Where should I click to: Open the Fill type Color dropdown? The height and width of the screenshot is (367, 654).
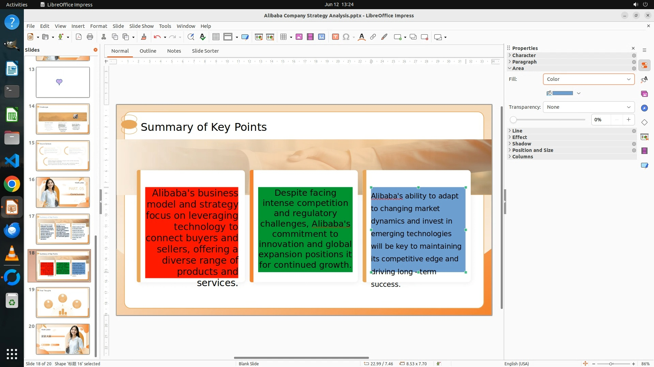coord(588,79)
